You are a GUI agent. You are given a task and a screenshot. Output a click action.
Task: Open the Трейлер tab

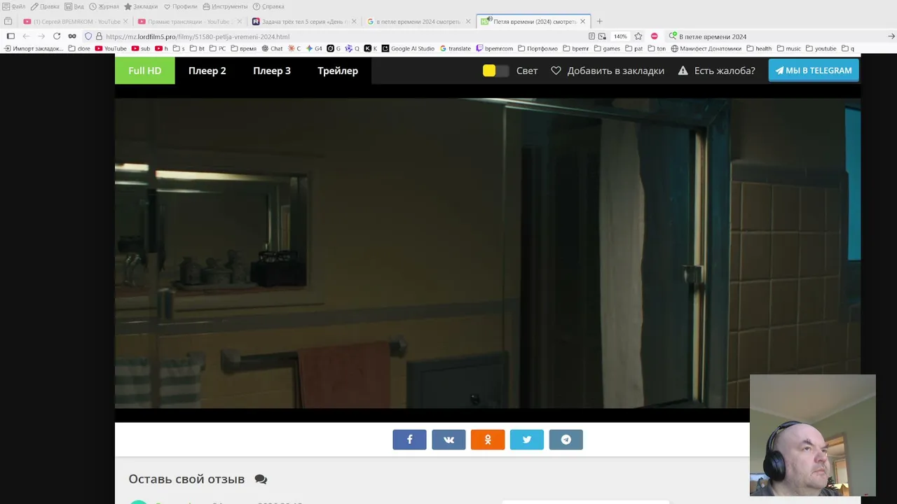tap(338, 71)
